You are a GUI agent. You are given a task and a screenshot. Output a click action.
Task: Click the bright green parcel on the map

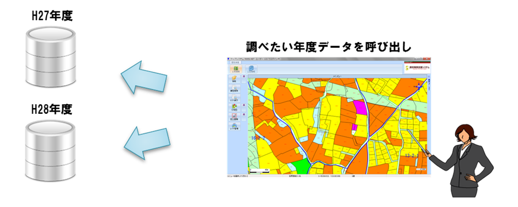[301, 166]
